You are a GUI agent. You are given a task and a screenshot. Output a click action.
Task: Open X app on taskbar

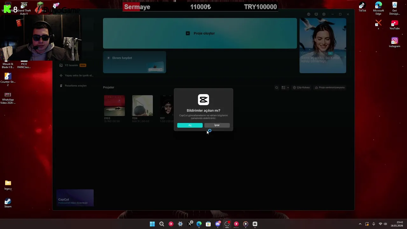pyautogui.click(x=190, y=224)
